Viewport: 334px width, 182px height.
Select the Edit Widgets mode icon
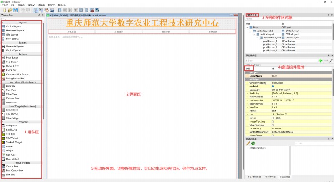pyautogui.click(x=36, y=10)
